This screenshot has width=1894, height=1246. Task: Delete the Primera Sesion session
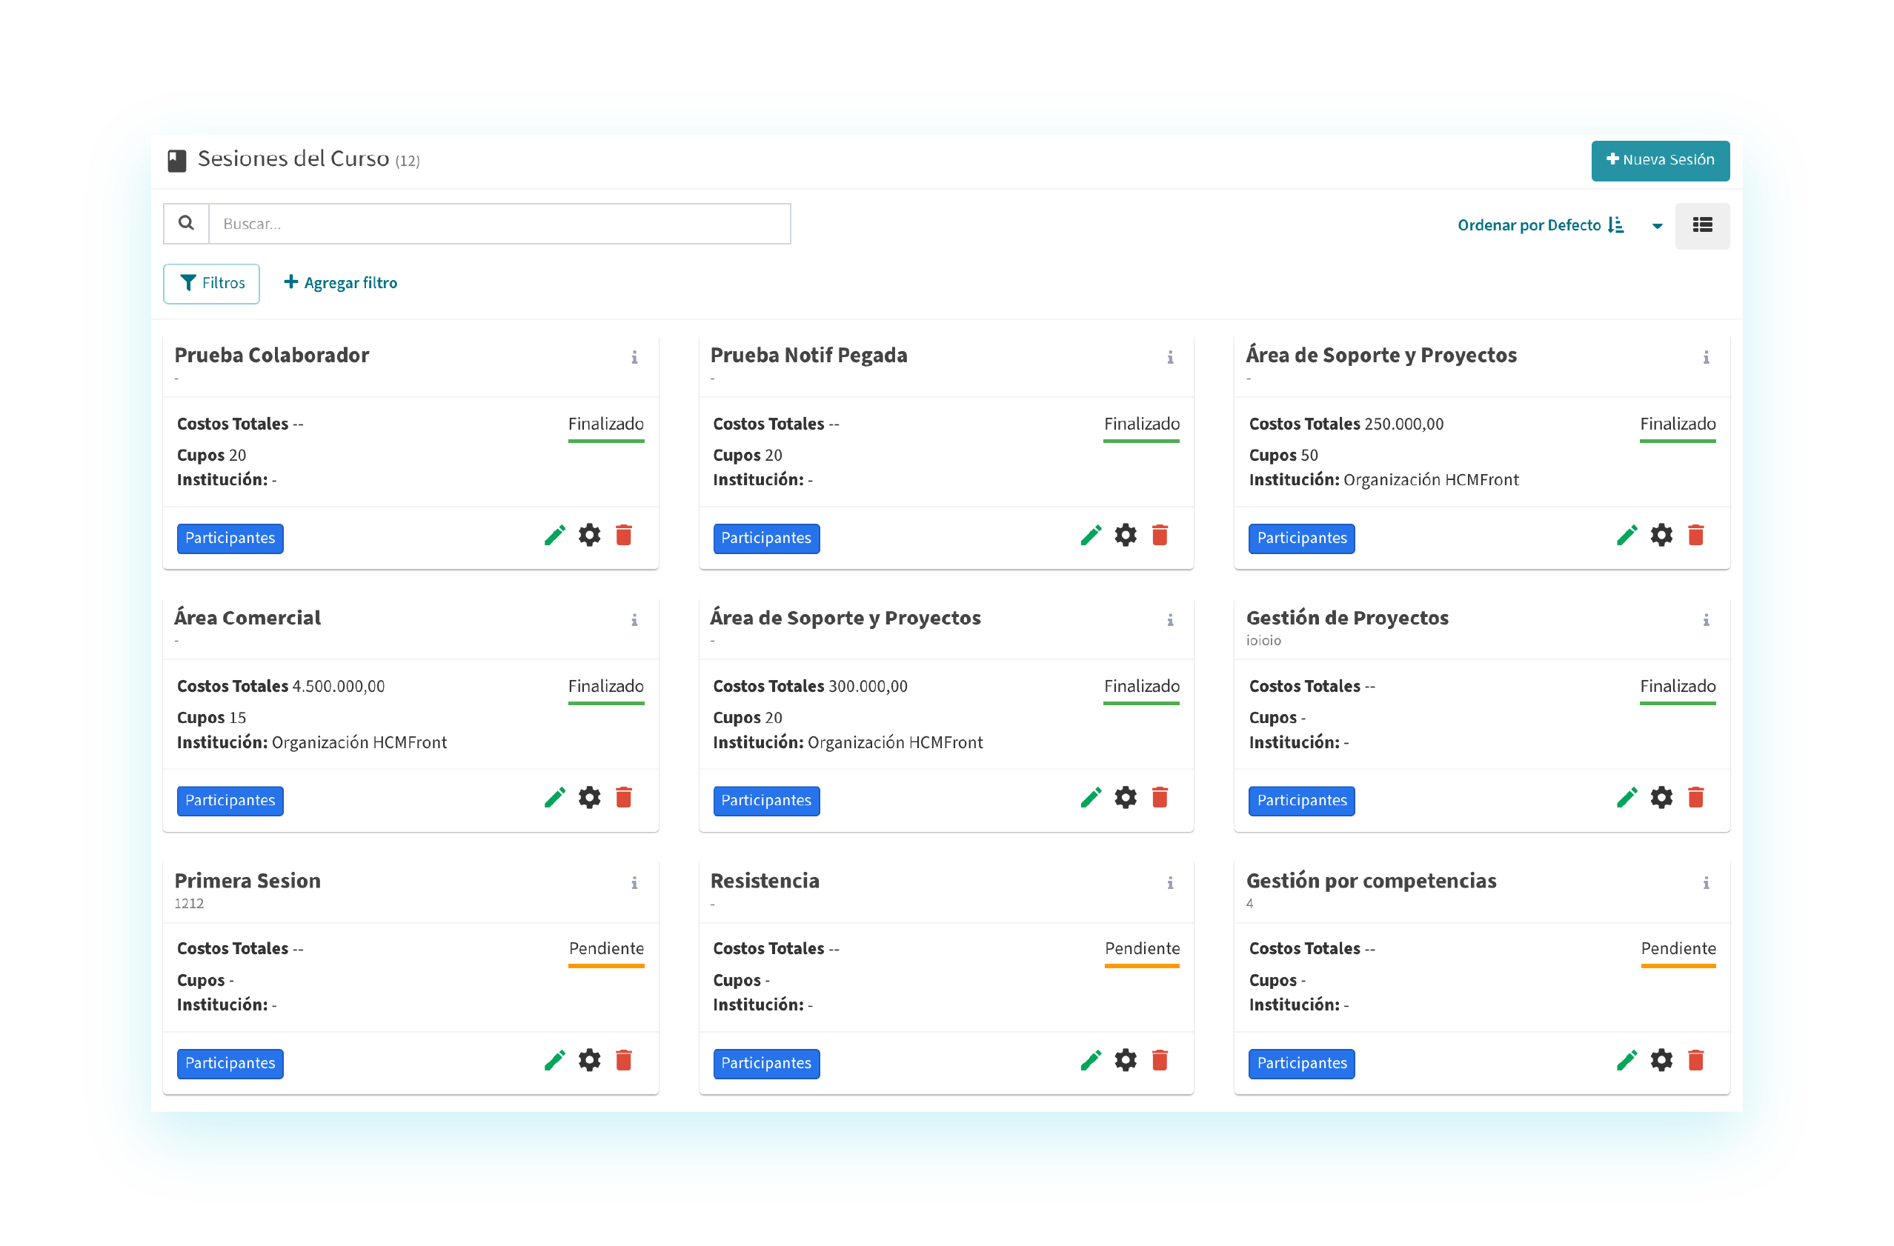(x=624, y=1061)
